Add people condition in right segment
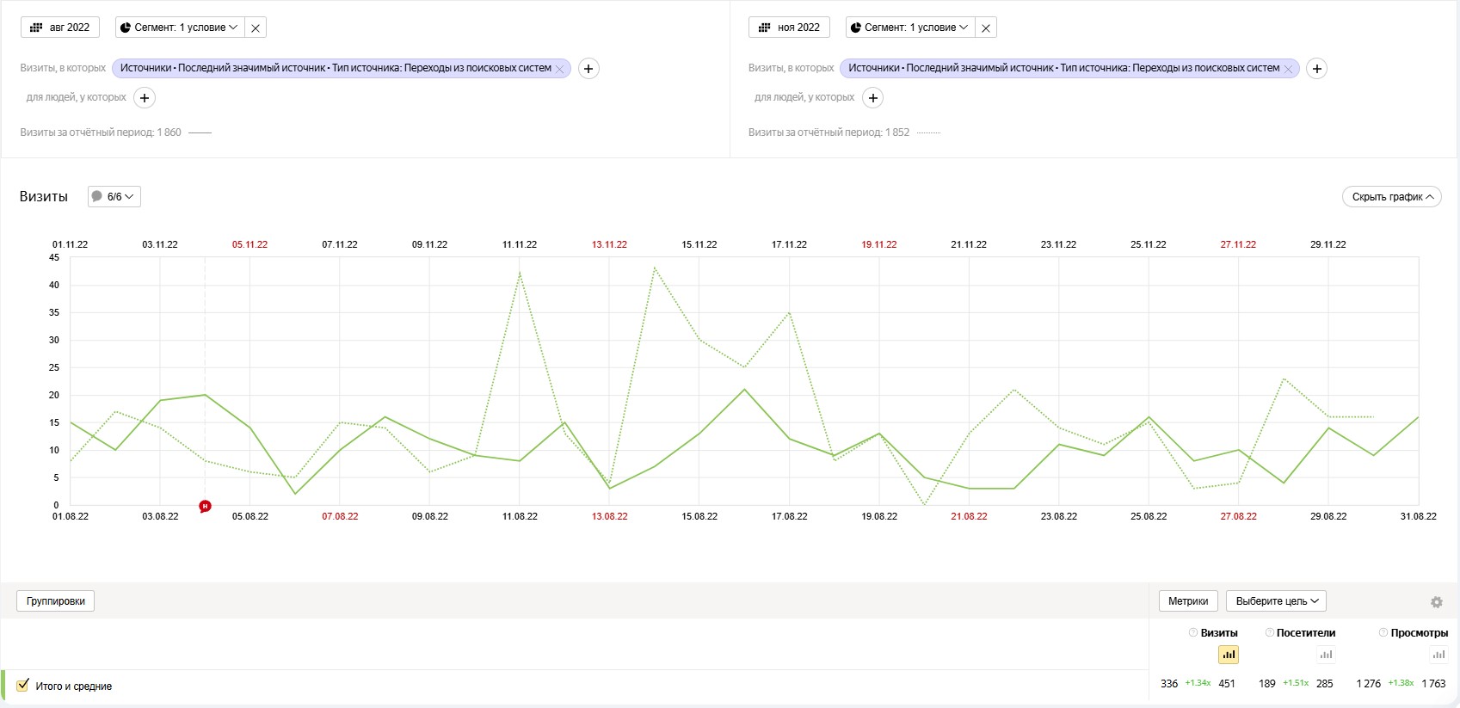This screenshot has height=708, width=1460. tap(873, 98)
